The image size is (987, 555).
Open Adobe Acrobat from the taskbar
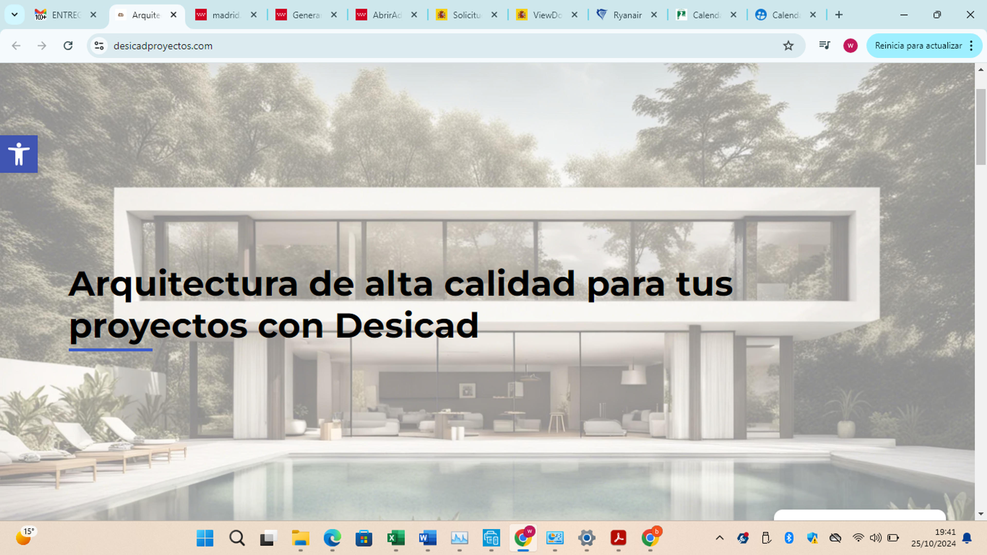[x=618, y=538]
